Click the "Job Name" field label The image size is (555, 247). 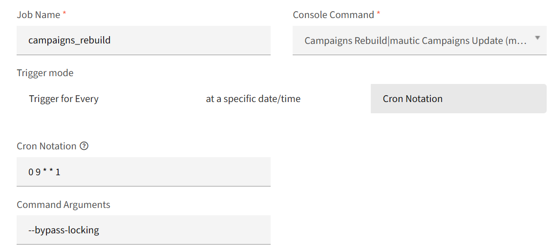38,15
